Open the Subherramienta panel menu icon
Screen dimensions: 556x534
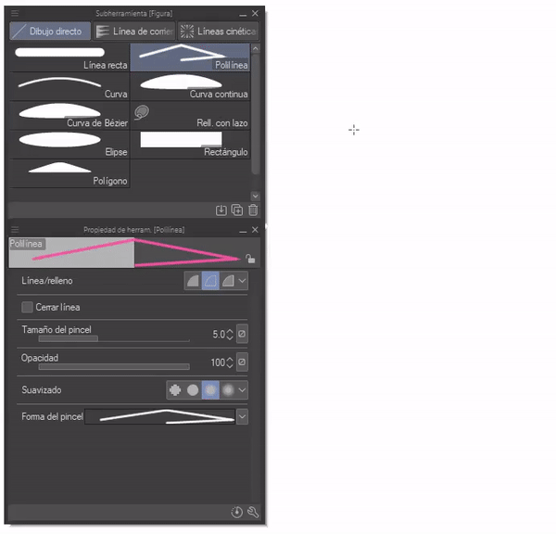tap(15, 14)
